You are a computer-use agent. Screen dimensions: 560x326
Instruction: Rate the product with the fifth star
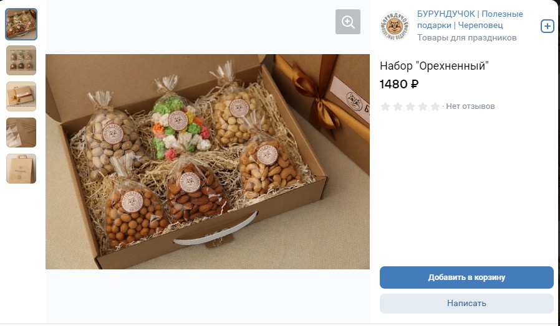pos(435,106)
